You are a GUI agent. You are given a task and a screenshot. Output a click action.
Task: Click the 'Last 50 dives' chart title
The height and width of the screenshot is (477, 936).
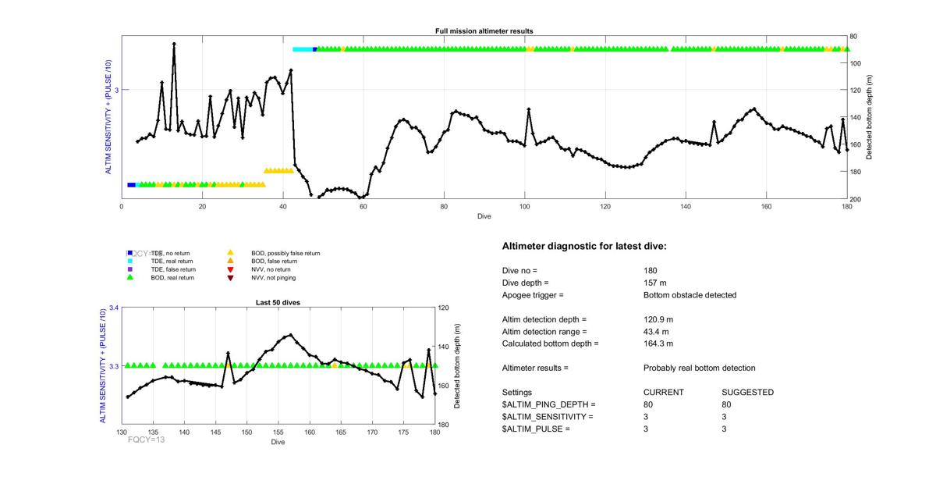pos(278,302)
